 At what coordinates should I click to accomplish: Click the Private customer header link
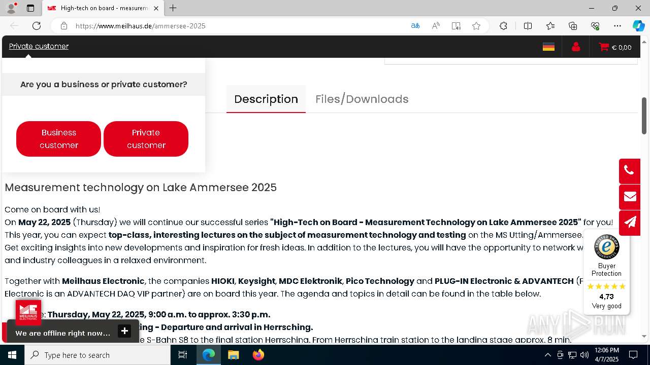point(39,46)
